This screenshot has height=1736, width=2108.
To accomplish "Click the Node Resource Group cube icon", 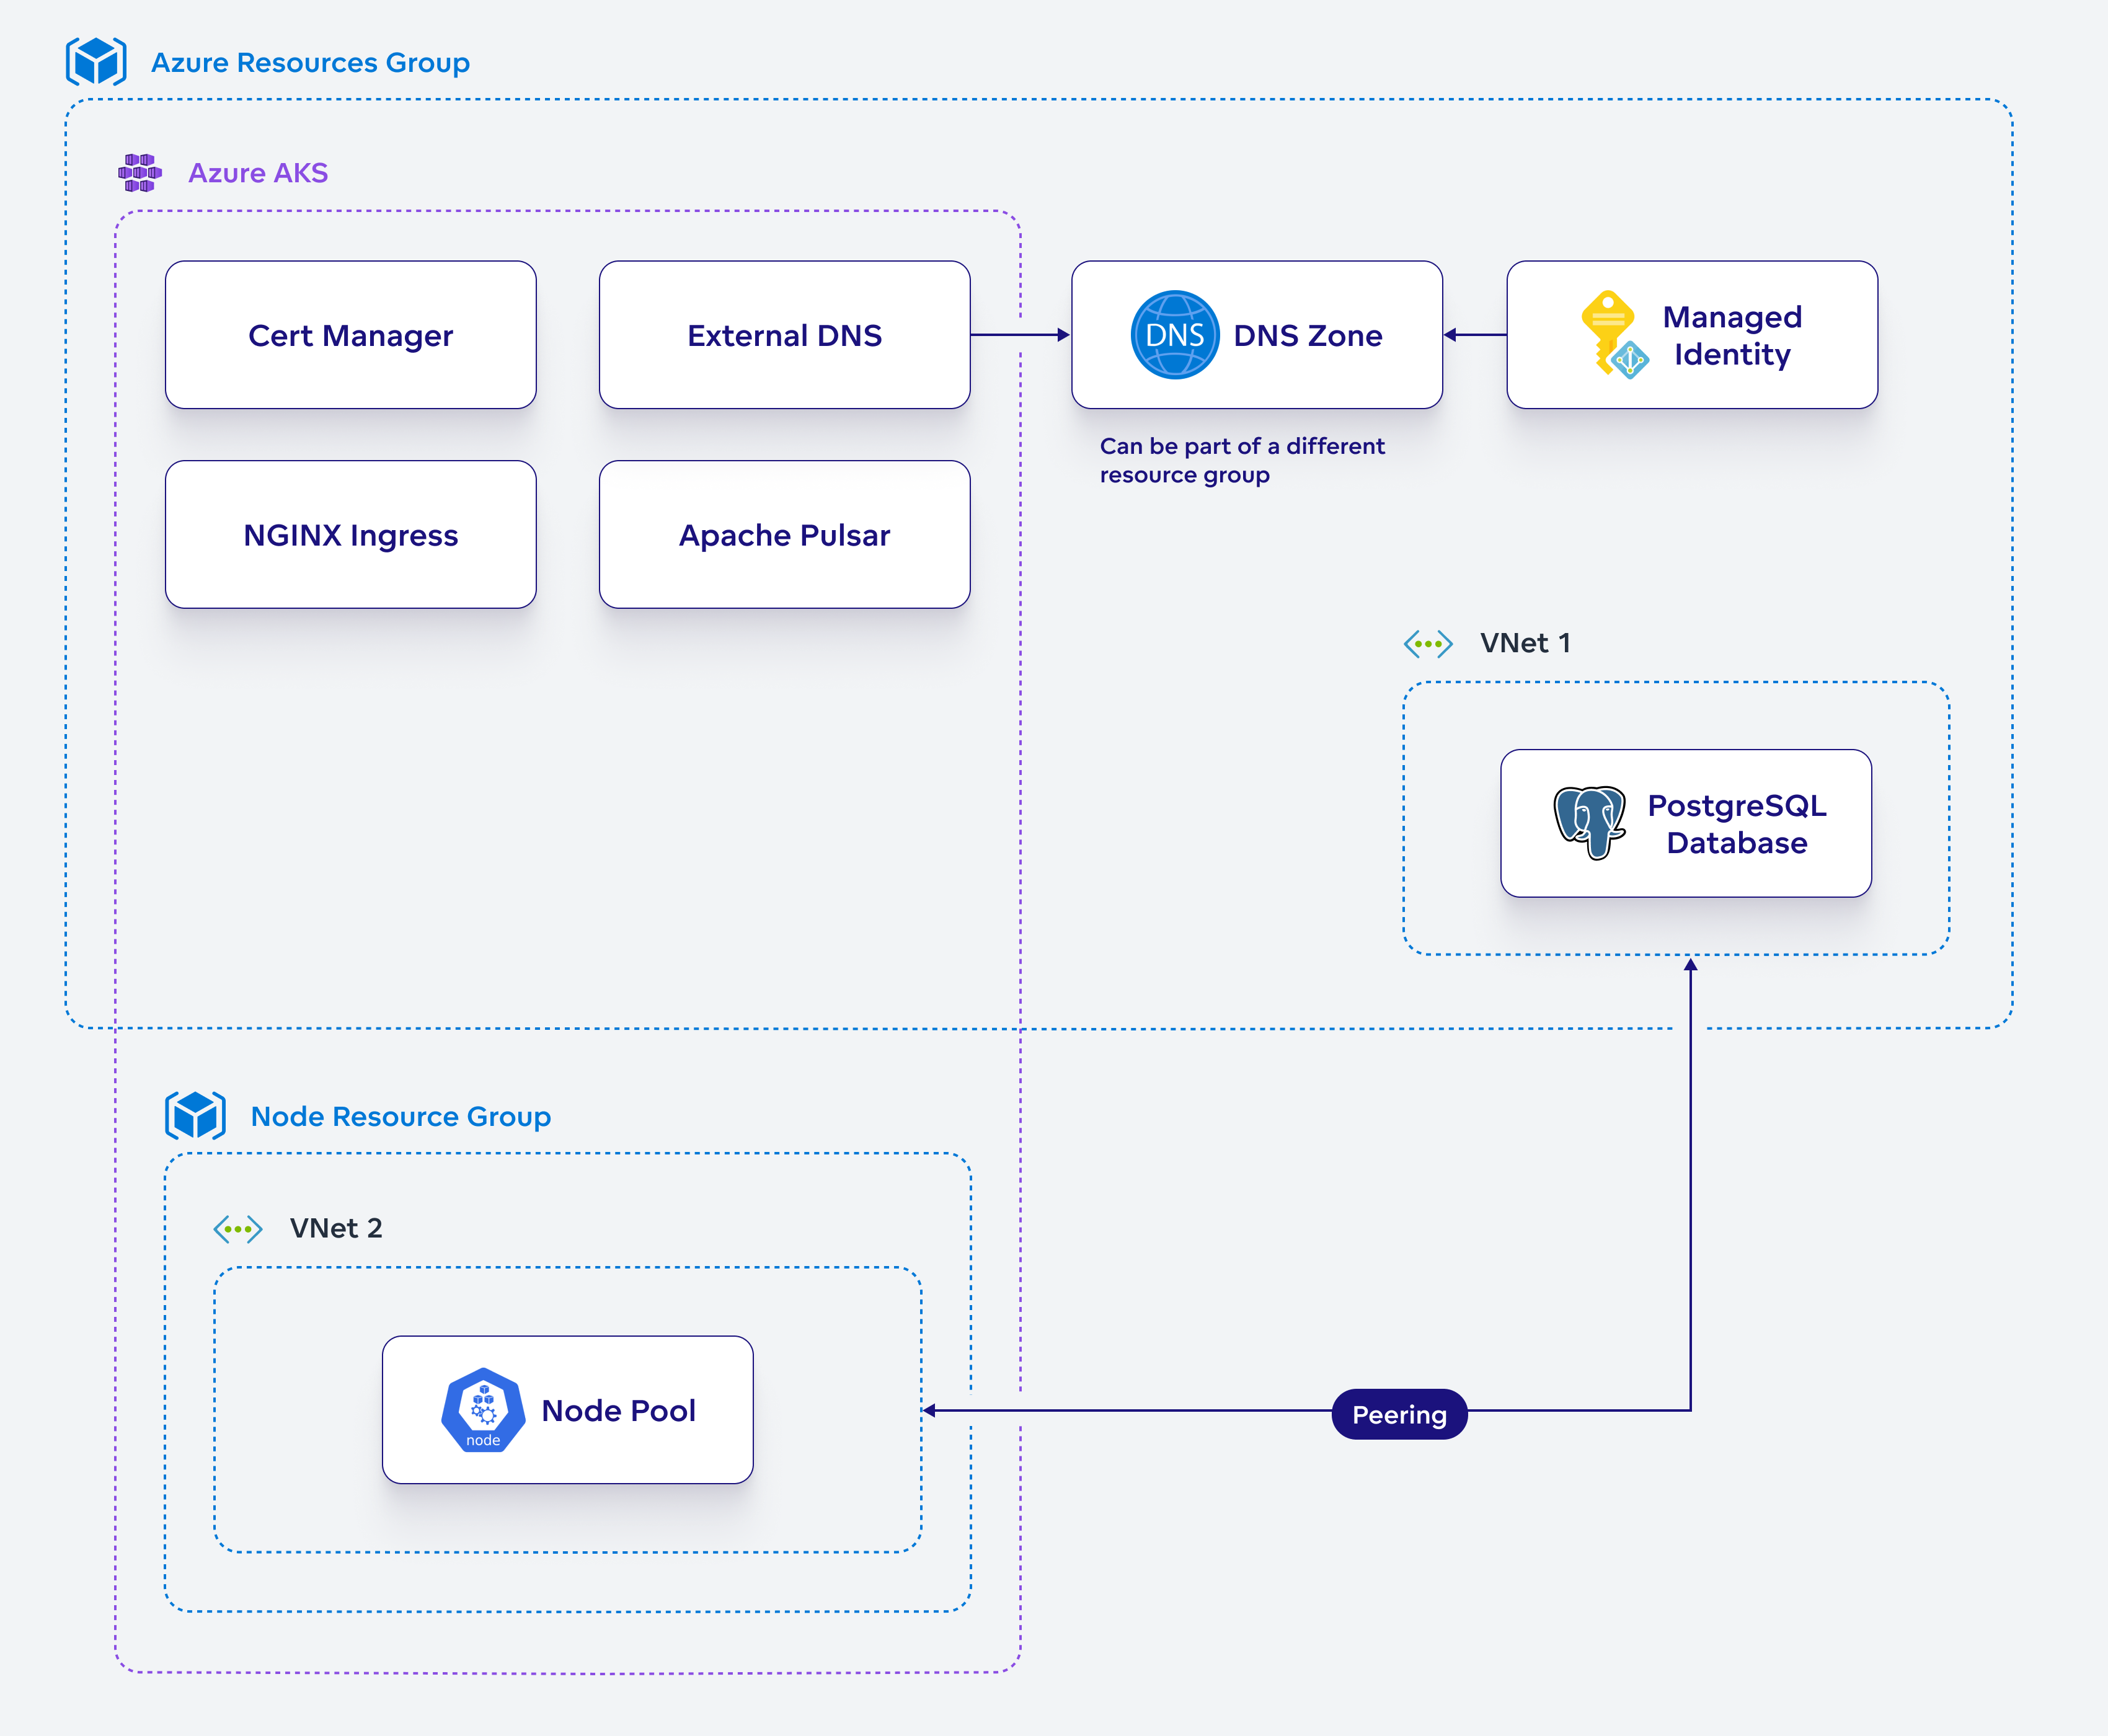I will pos(195,1116).
